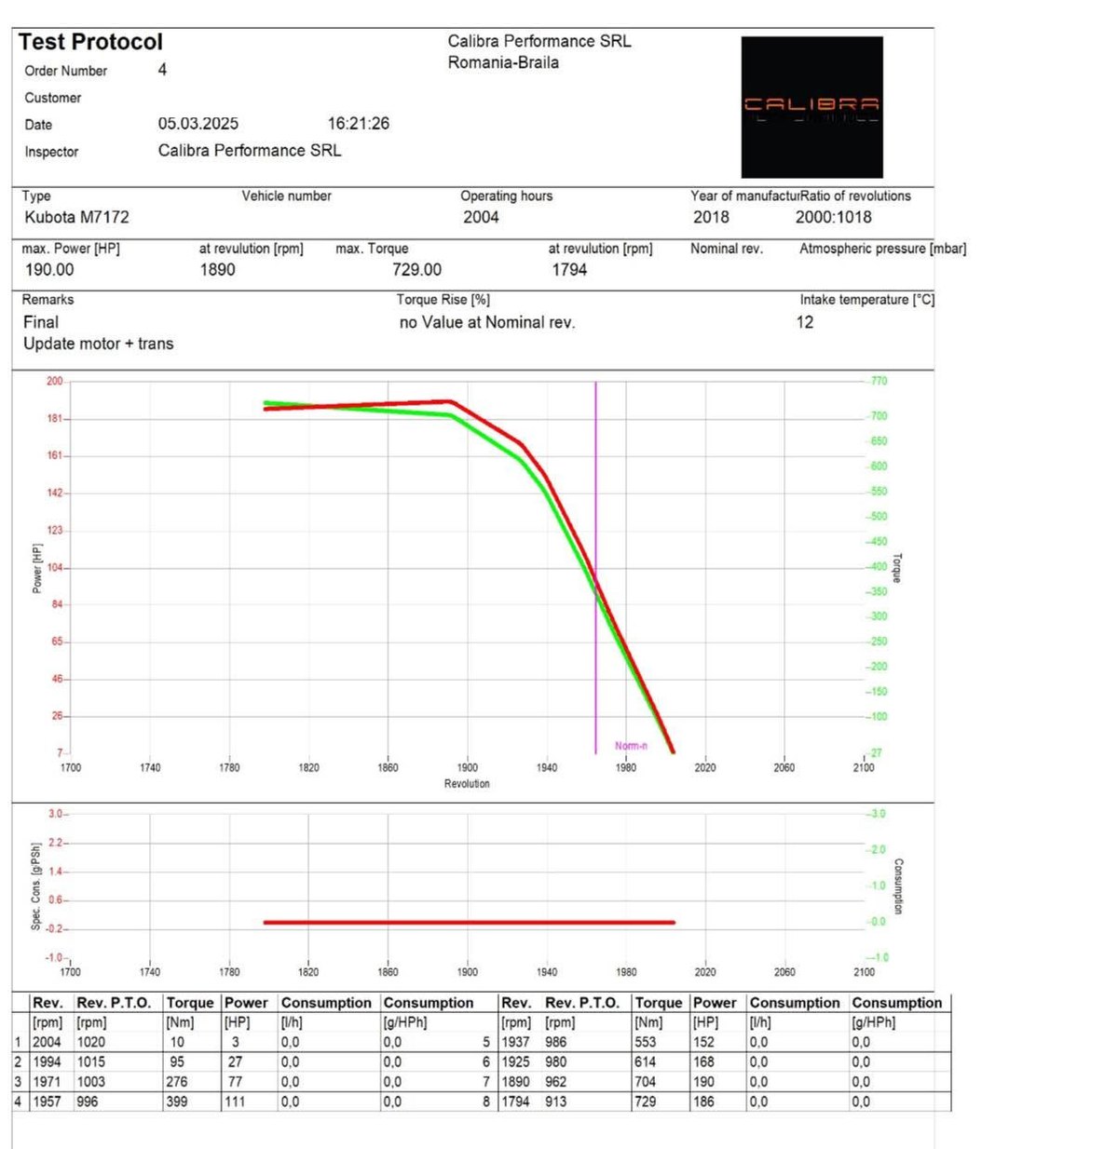The width and height of the screenshot is (1118, 1149).
Task: Click torque value "399" in table row 4
Action: [x=176, y=1102]
